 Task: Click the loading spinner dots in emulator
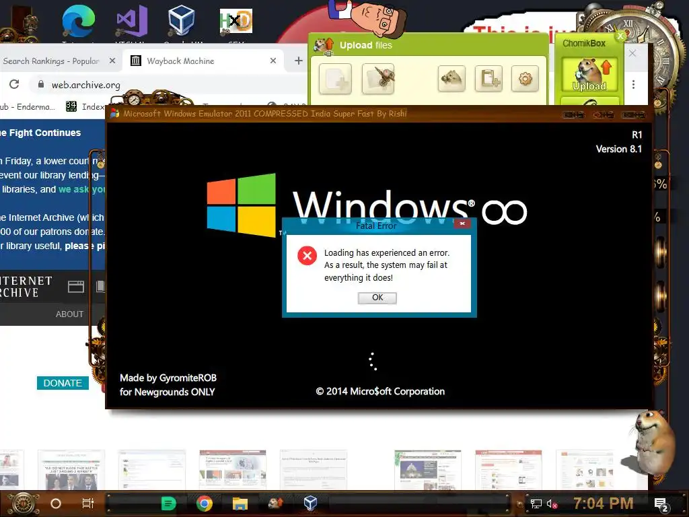coord(373,361)
